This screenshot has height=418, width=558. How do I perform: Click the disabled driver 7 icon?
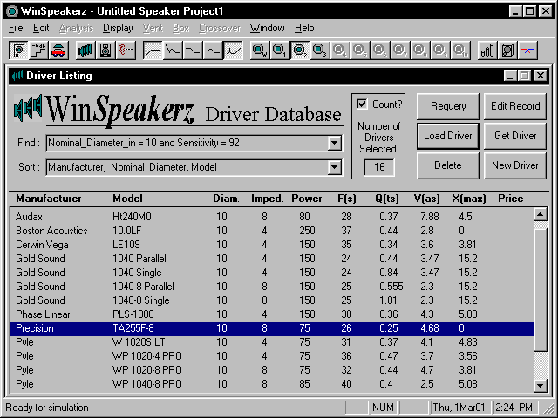pos(400,51)
